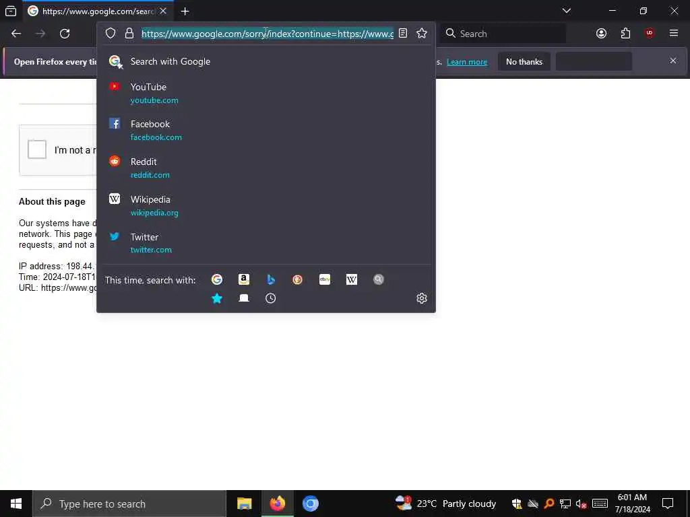Click the No thanks button

pos(524,62)
